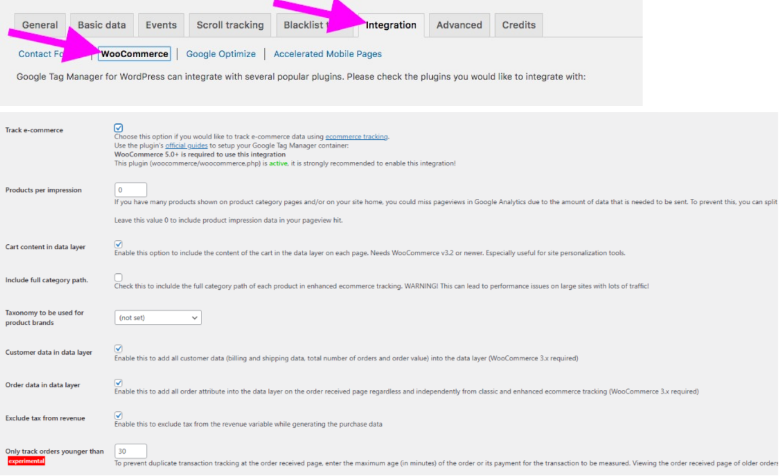Open the Google Optimize sub-section
The height and width of the screenshot is (476, 779).
click(221, 54)
